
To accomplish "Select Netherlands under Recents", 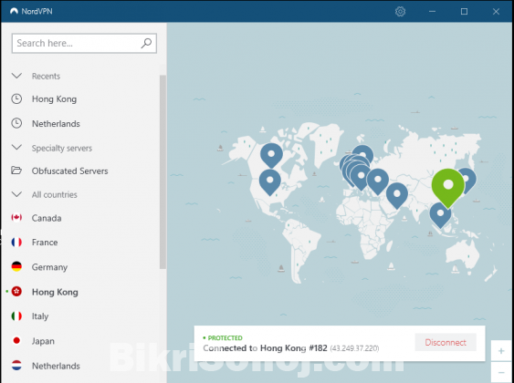I will 56,124.
